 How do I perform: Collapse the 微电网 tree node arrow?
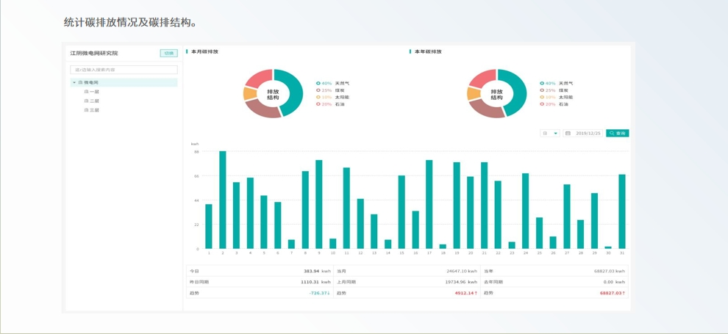pos(74,83)
